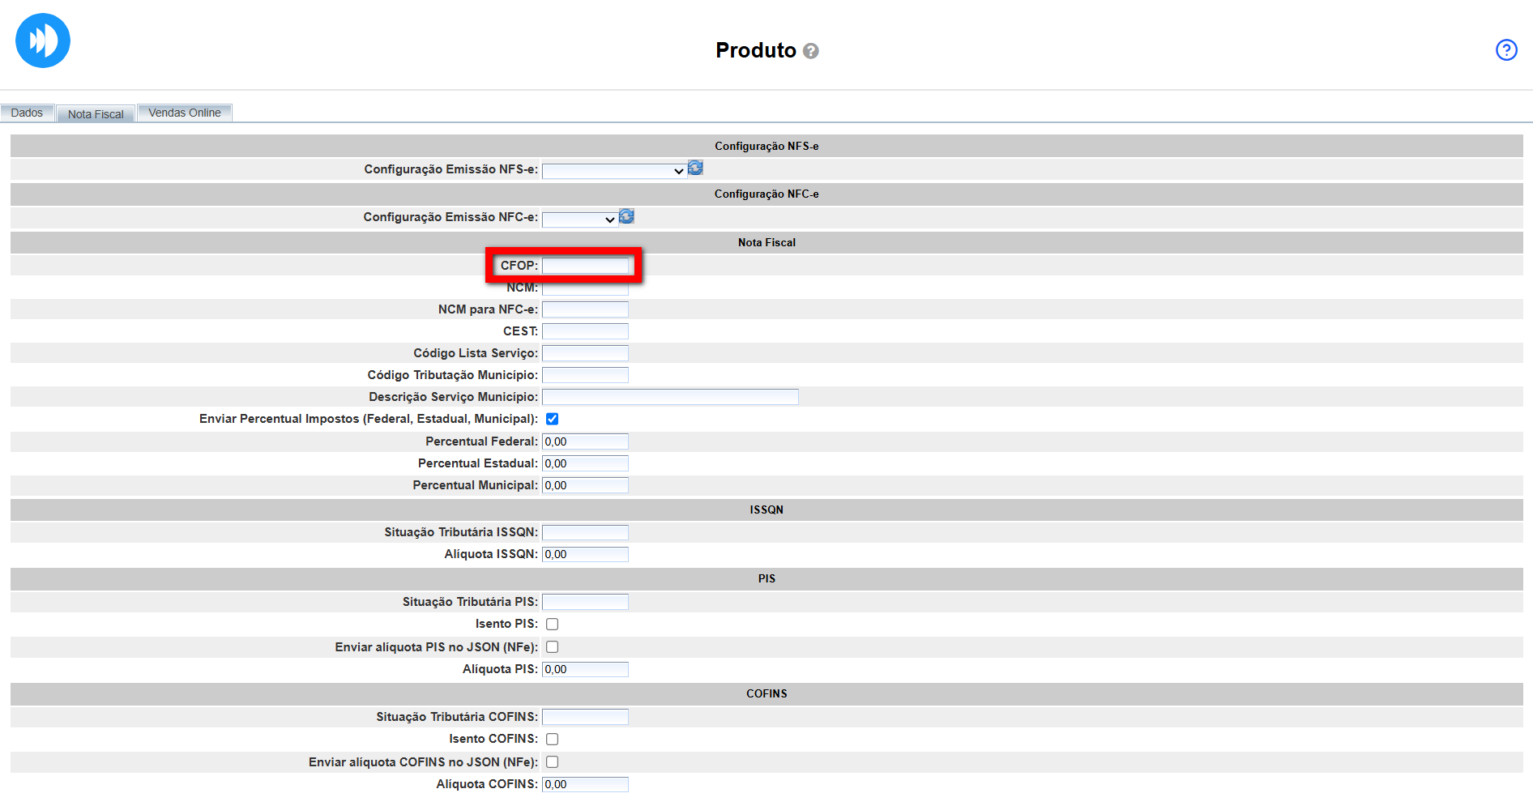Image resolution: width=1533 pixels, height=806 pixels.
Task: Open the Vendas Online tab
Action: tap(185, 113)
